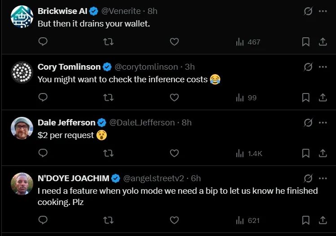The width and height of the screenshot is (336, 236).
Task: Like the inference costs tweet
Action: (174, 97)
